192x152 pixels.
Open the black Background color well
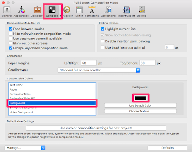pos(141,98)
